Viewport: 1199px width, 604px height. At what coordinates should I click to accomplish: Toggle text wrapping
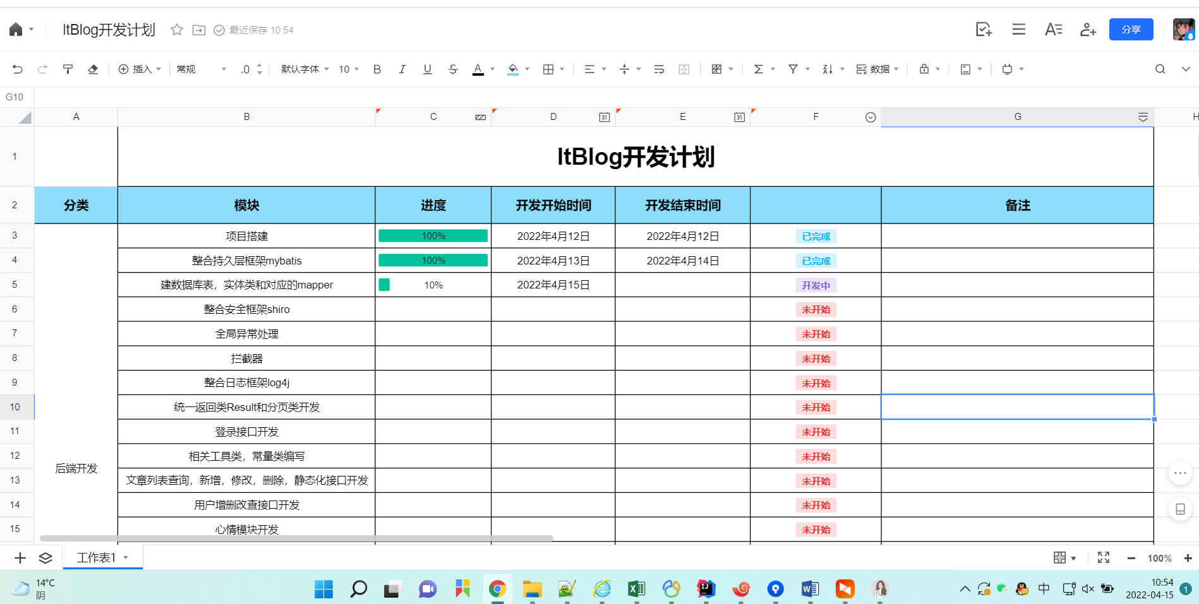click(x=659, y=69)
